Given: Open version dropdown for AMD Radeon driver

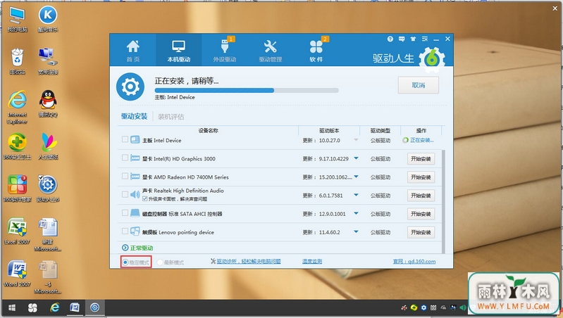Looking at the screenshot, I should (x=356, y=177).
